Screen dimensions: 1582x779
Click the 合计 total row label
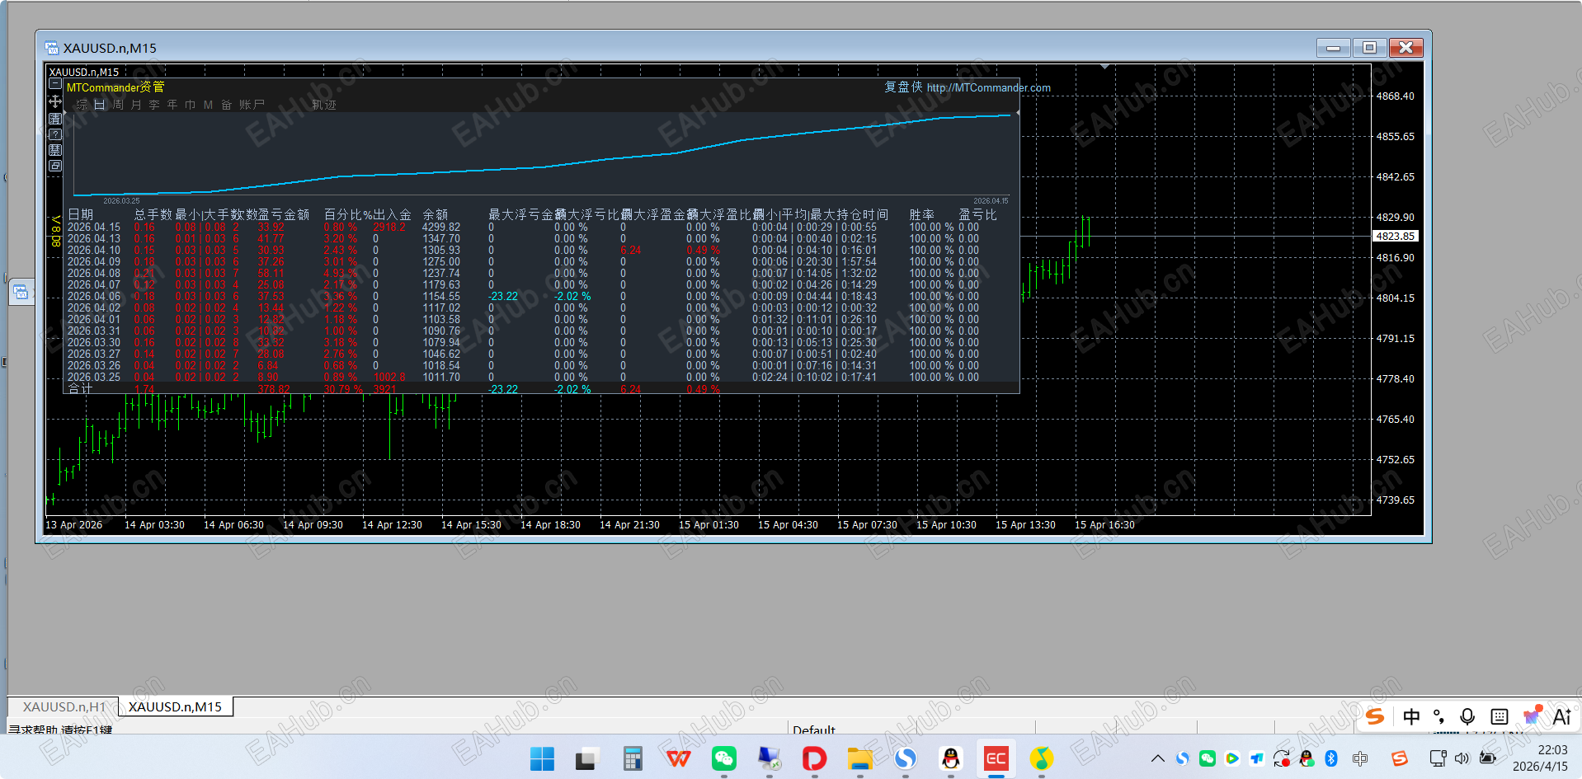(x=80, y=388)
